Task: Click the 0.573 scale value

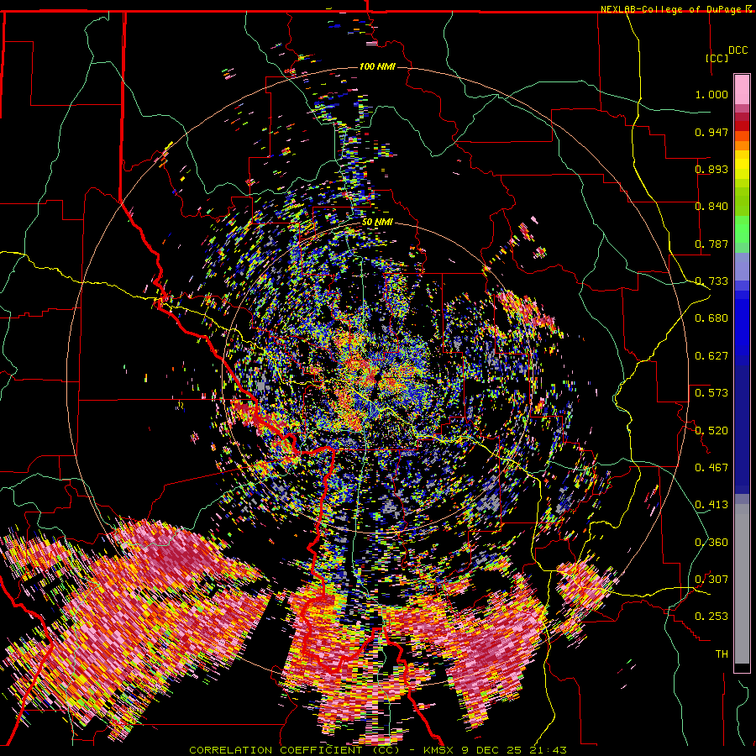Action: (x=711, y=392)
